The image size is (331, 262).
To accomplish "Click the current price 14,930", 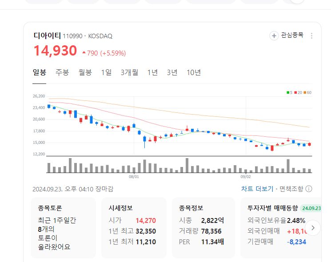I will pos(55,51).
